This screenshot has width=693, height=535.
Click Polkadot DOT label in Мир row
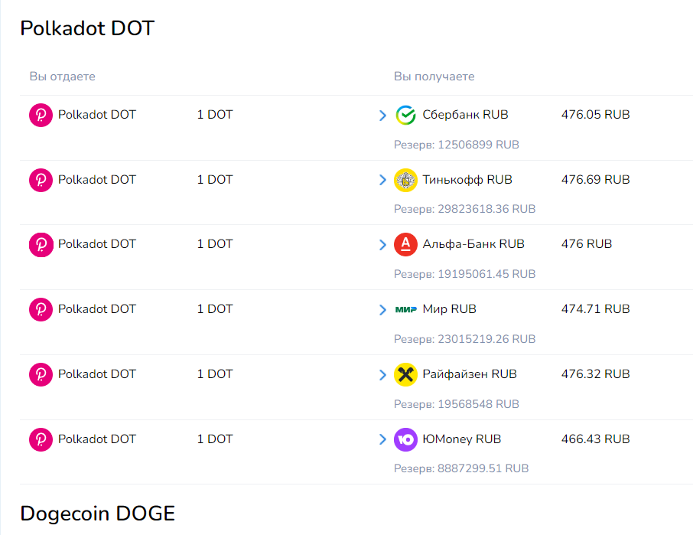point(97,309)
